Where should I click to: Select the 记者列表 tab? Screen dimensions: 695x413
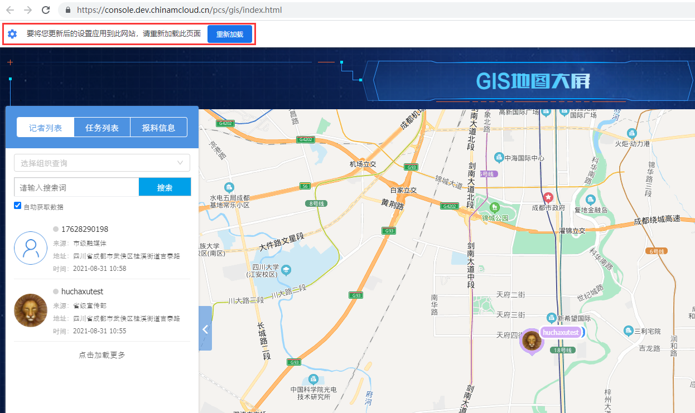[x=46, y=128]
